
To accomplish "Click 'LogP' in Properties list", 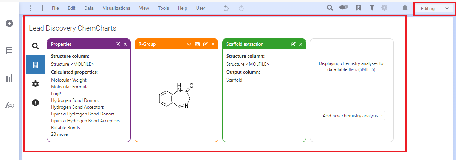I will pos(56,94).
